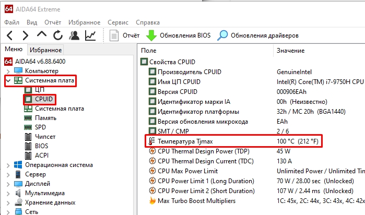Select the BIOS tree item
The image size is (365, 215).
coord(41,146)
